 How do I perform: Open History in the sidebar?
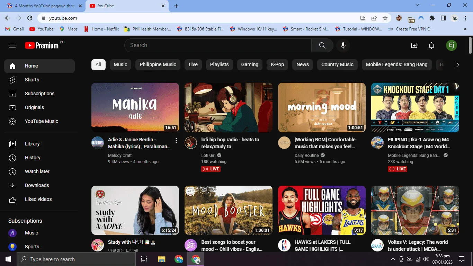tap(39, 158)
